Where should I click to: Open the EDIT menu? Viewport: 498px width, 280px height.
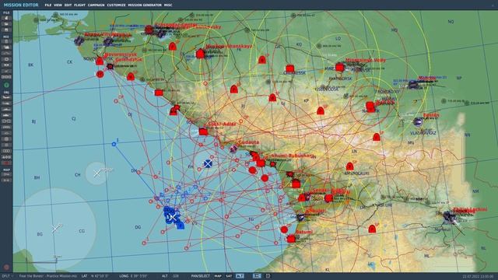(68, 5)
